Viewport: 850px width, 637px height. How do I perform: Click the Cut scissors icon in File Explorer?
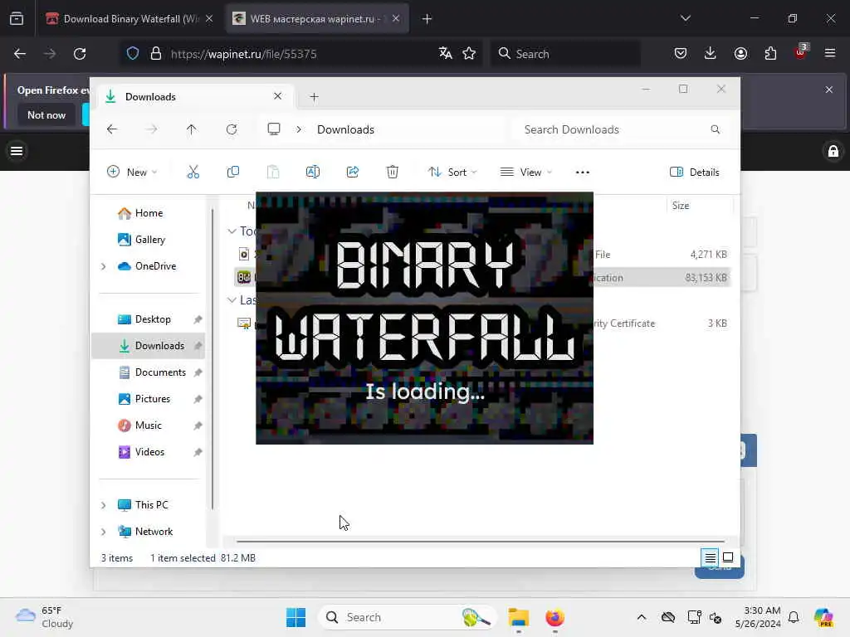coord(193,173)
